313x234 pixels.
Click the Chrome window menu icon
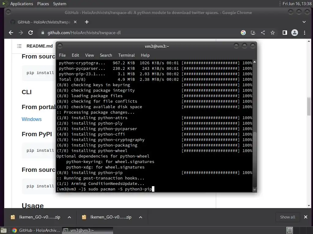(8, 12)
